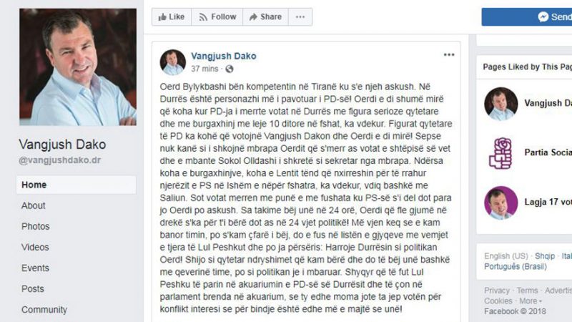The width and height of the screenshot is (572, 322).
Task: Click the Lagja 17 page avatar
Action: (501, 203)
